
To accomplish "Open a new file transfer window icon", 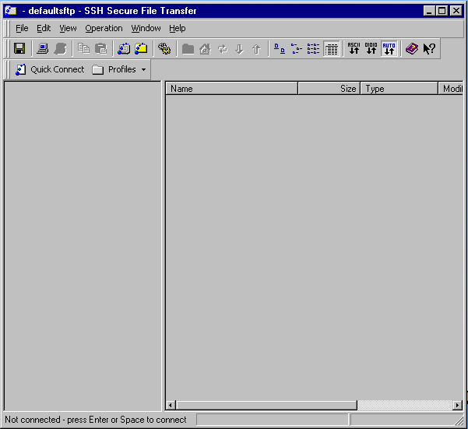I will pos(141,48).
